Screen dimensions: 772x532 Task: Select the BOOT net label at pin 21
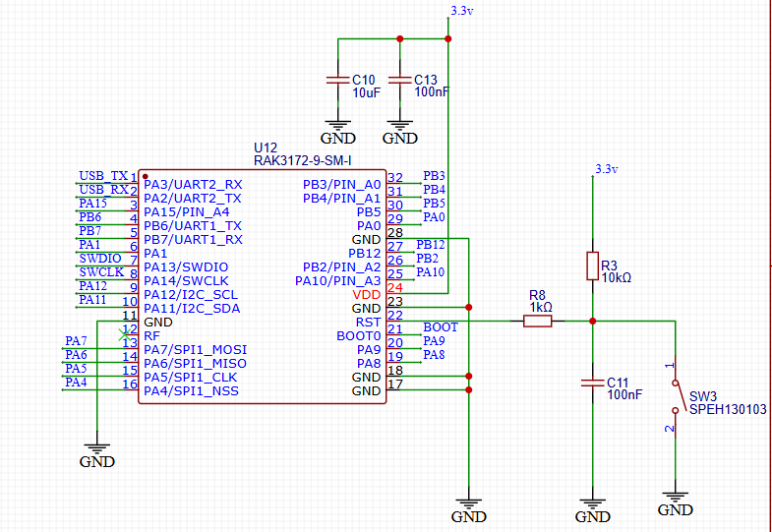[x=440, y=327]
